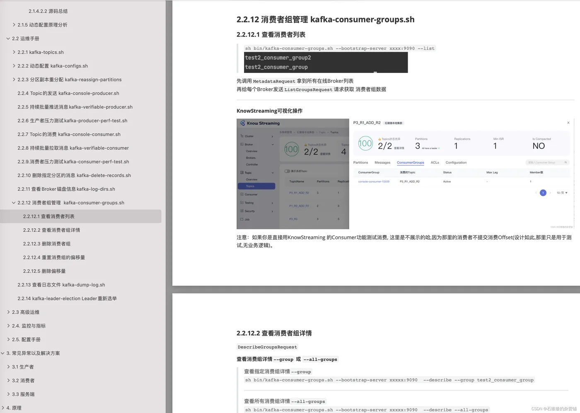
Task: Expand the 2.3 高级运维 outline arrow
Action: click(x=8, y=312)
